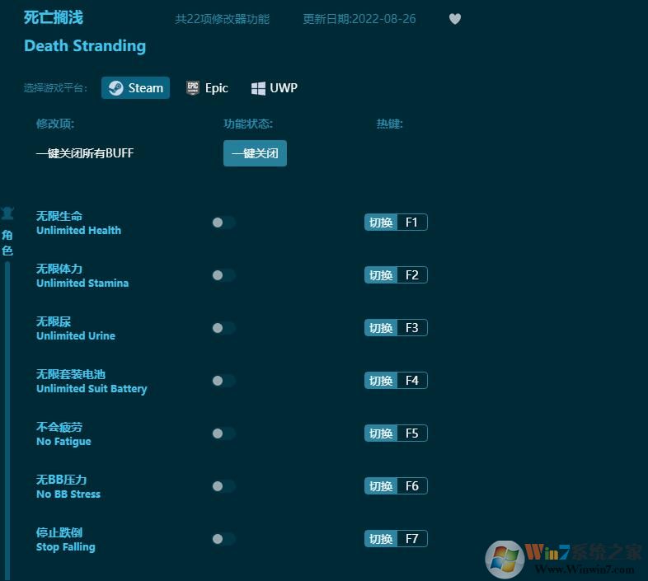Click the F1 hotkey switch button
The height and width of the screenshot is (581, 648).
coord(396,223)
